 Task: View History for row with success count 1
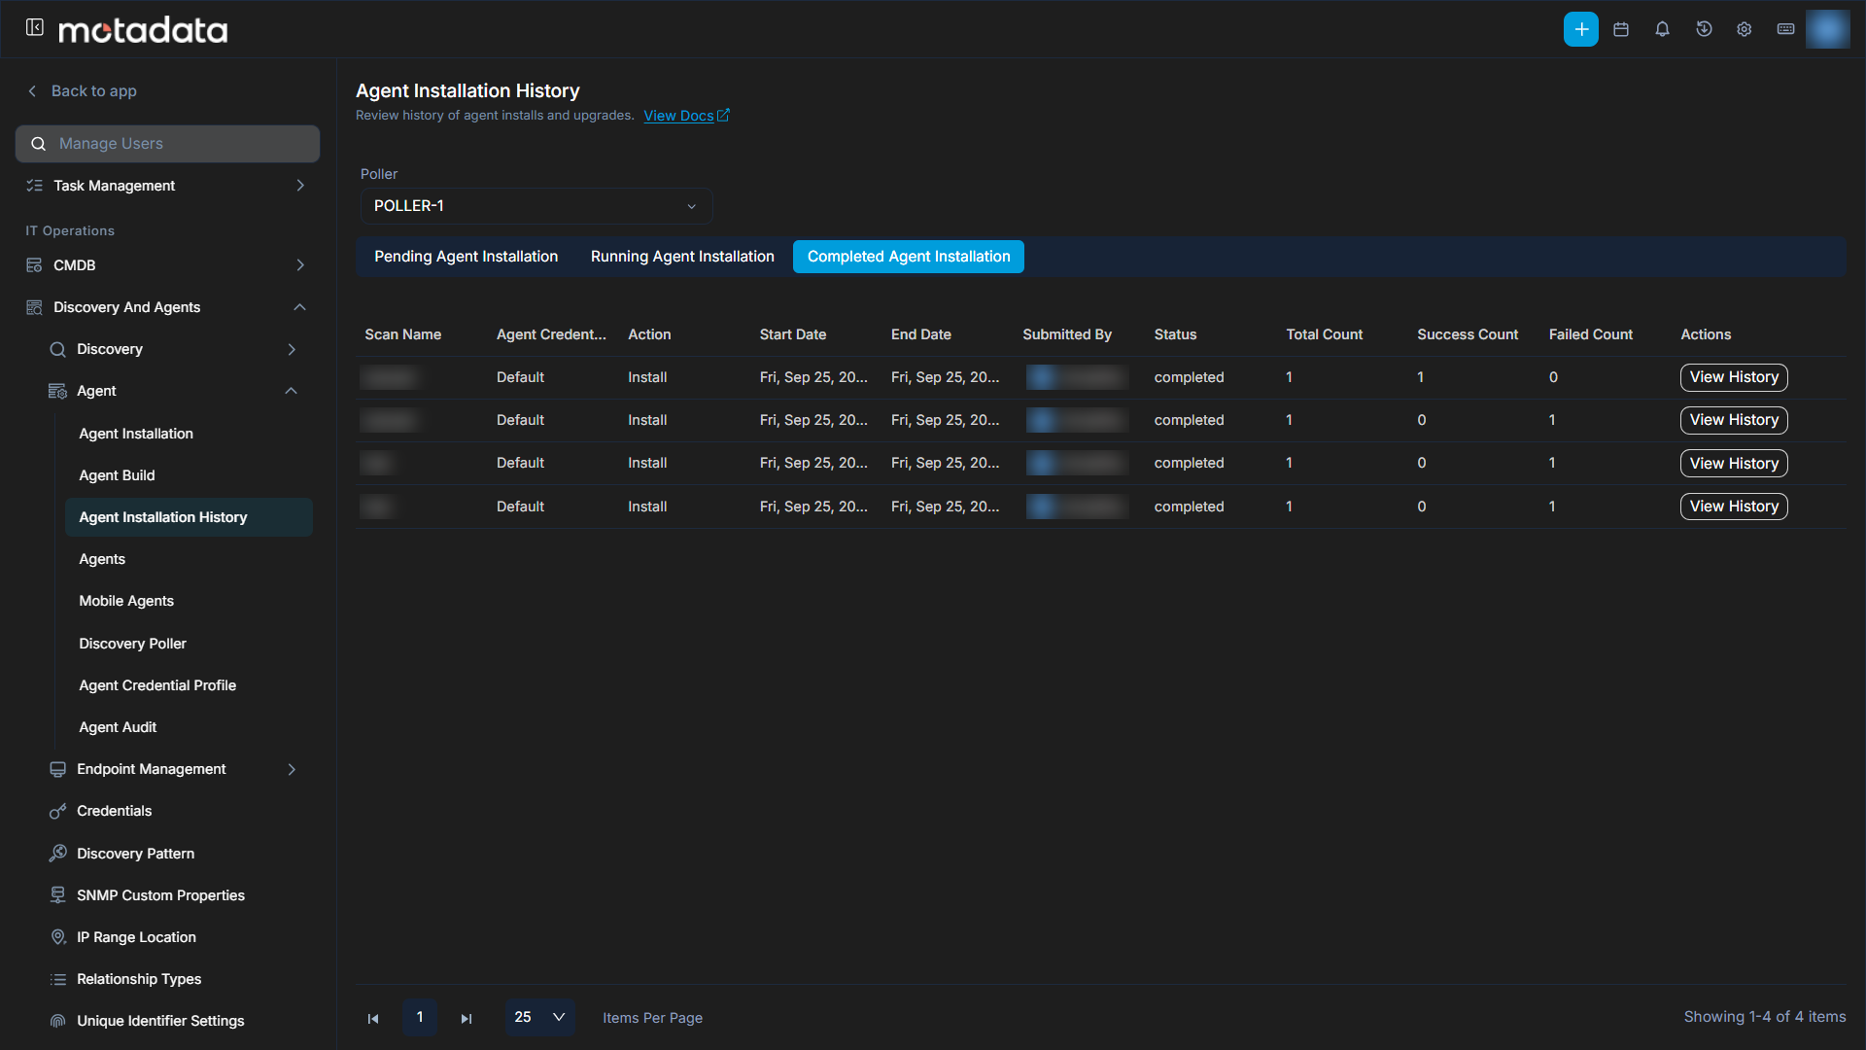click(x=1734, y=377)
